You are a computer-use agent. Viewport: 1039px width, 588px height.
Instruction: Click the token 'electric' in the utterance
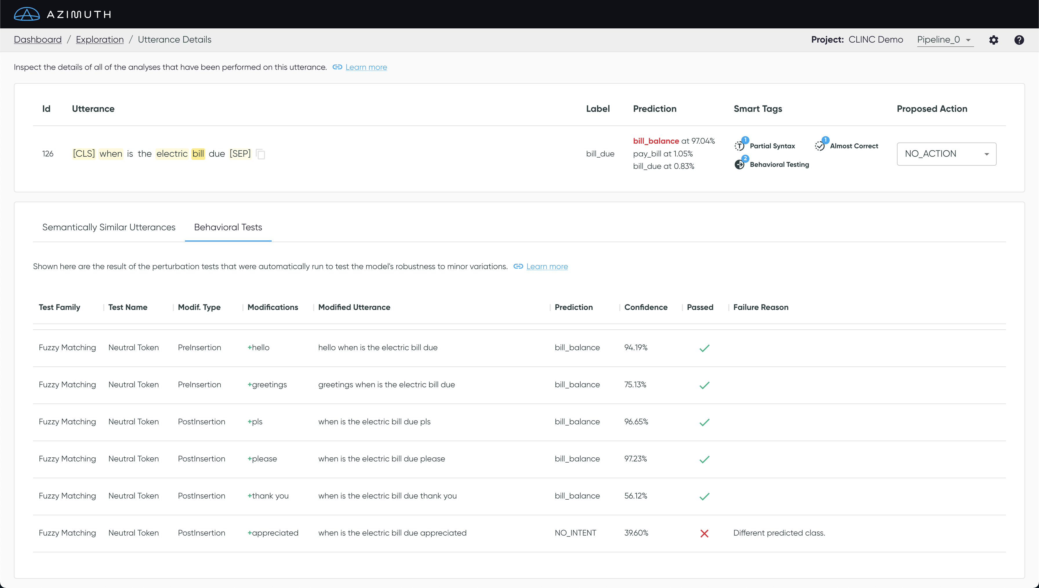point(172,154)
